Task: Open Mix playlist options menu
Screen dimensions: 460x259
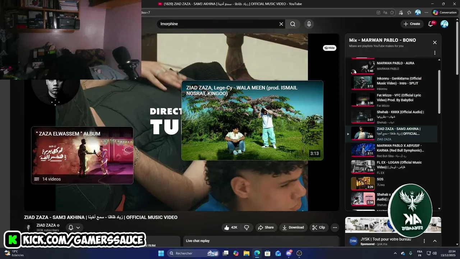Action: [x=434, y=53]
